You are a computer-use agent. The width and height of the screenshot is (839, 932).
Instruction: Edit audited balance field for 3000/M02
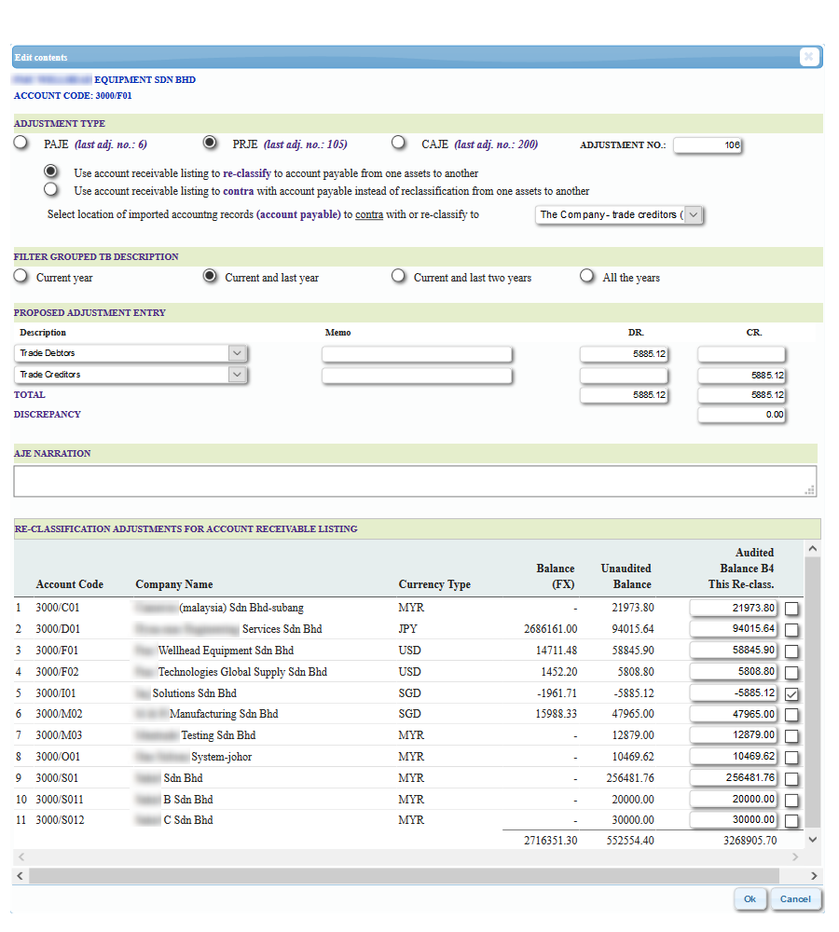tap(733, 715)
